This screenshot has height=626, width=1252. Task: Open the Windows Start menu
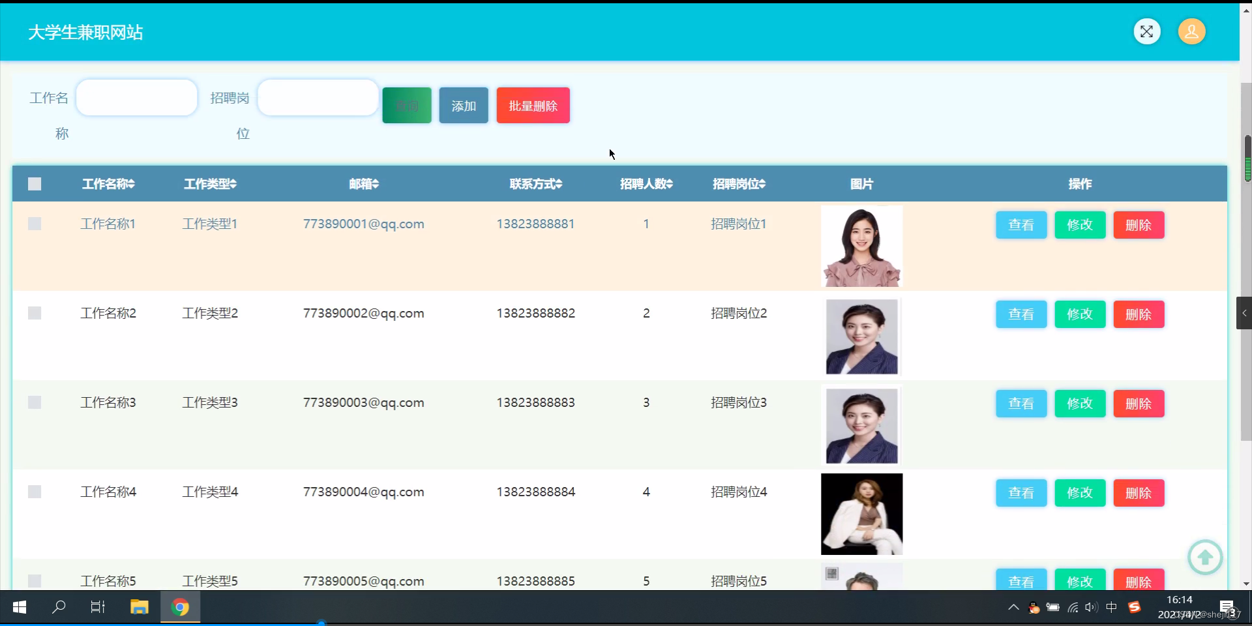tap(20, 607)
